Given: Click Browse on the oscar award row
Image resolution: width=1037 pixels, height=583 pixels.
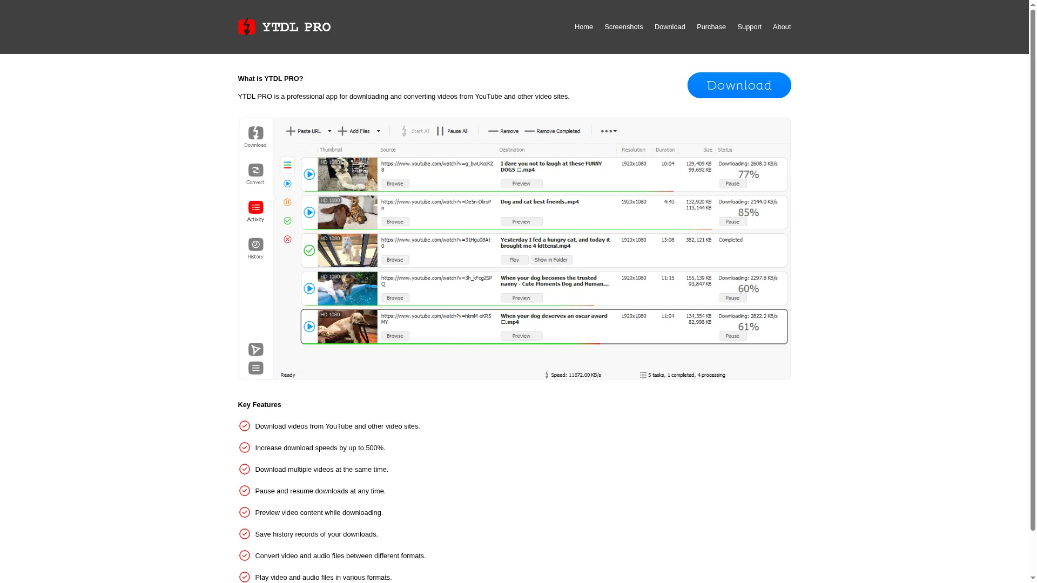Looking at the screenshot, I should [395, 336].
